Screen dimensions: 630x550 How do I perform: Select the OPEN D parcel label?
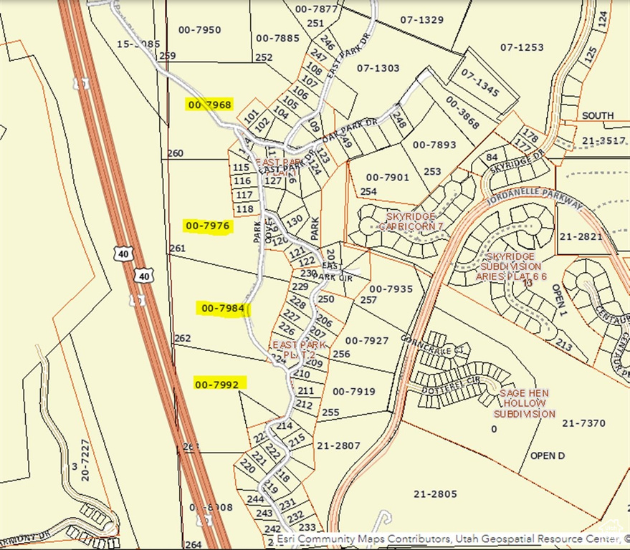click(x=548, y=455)
